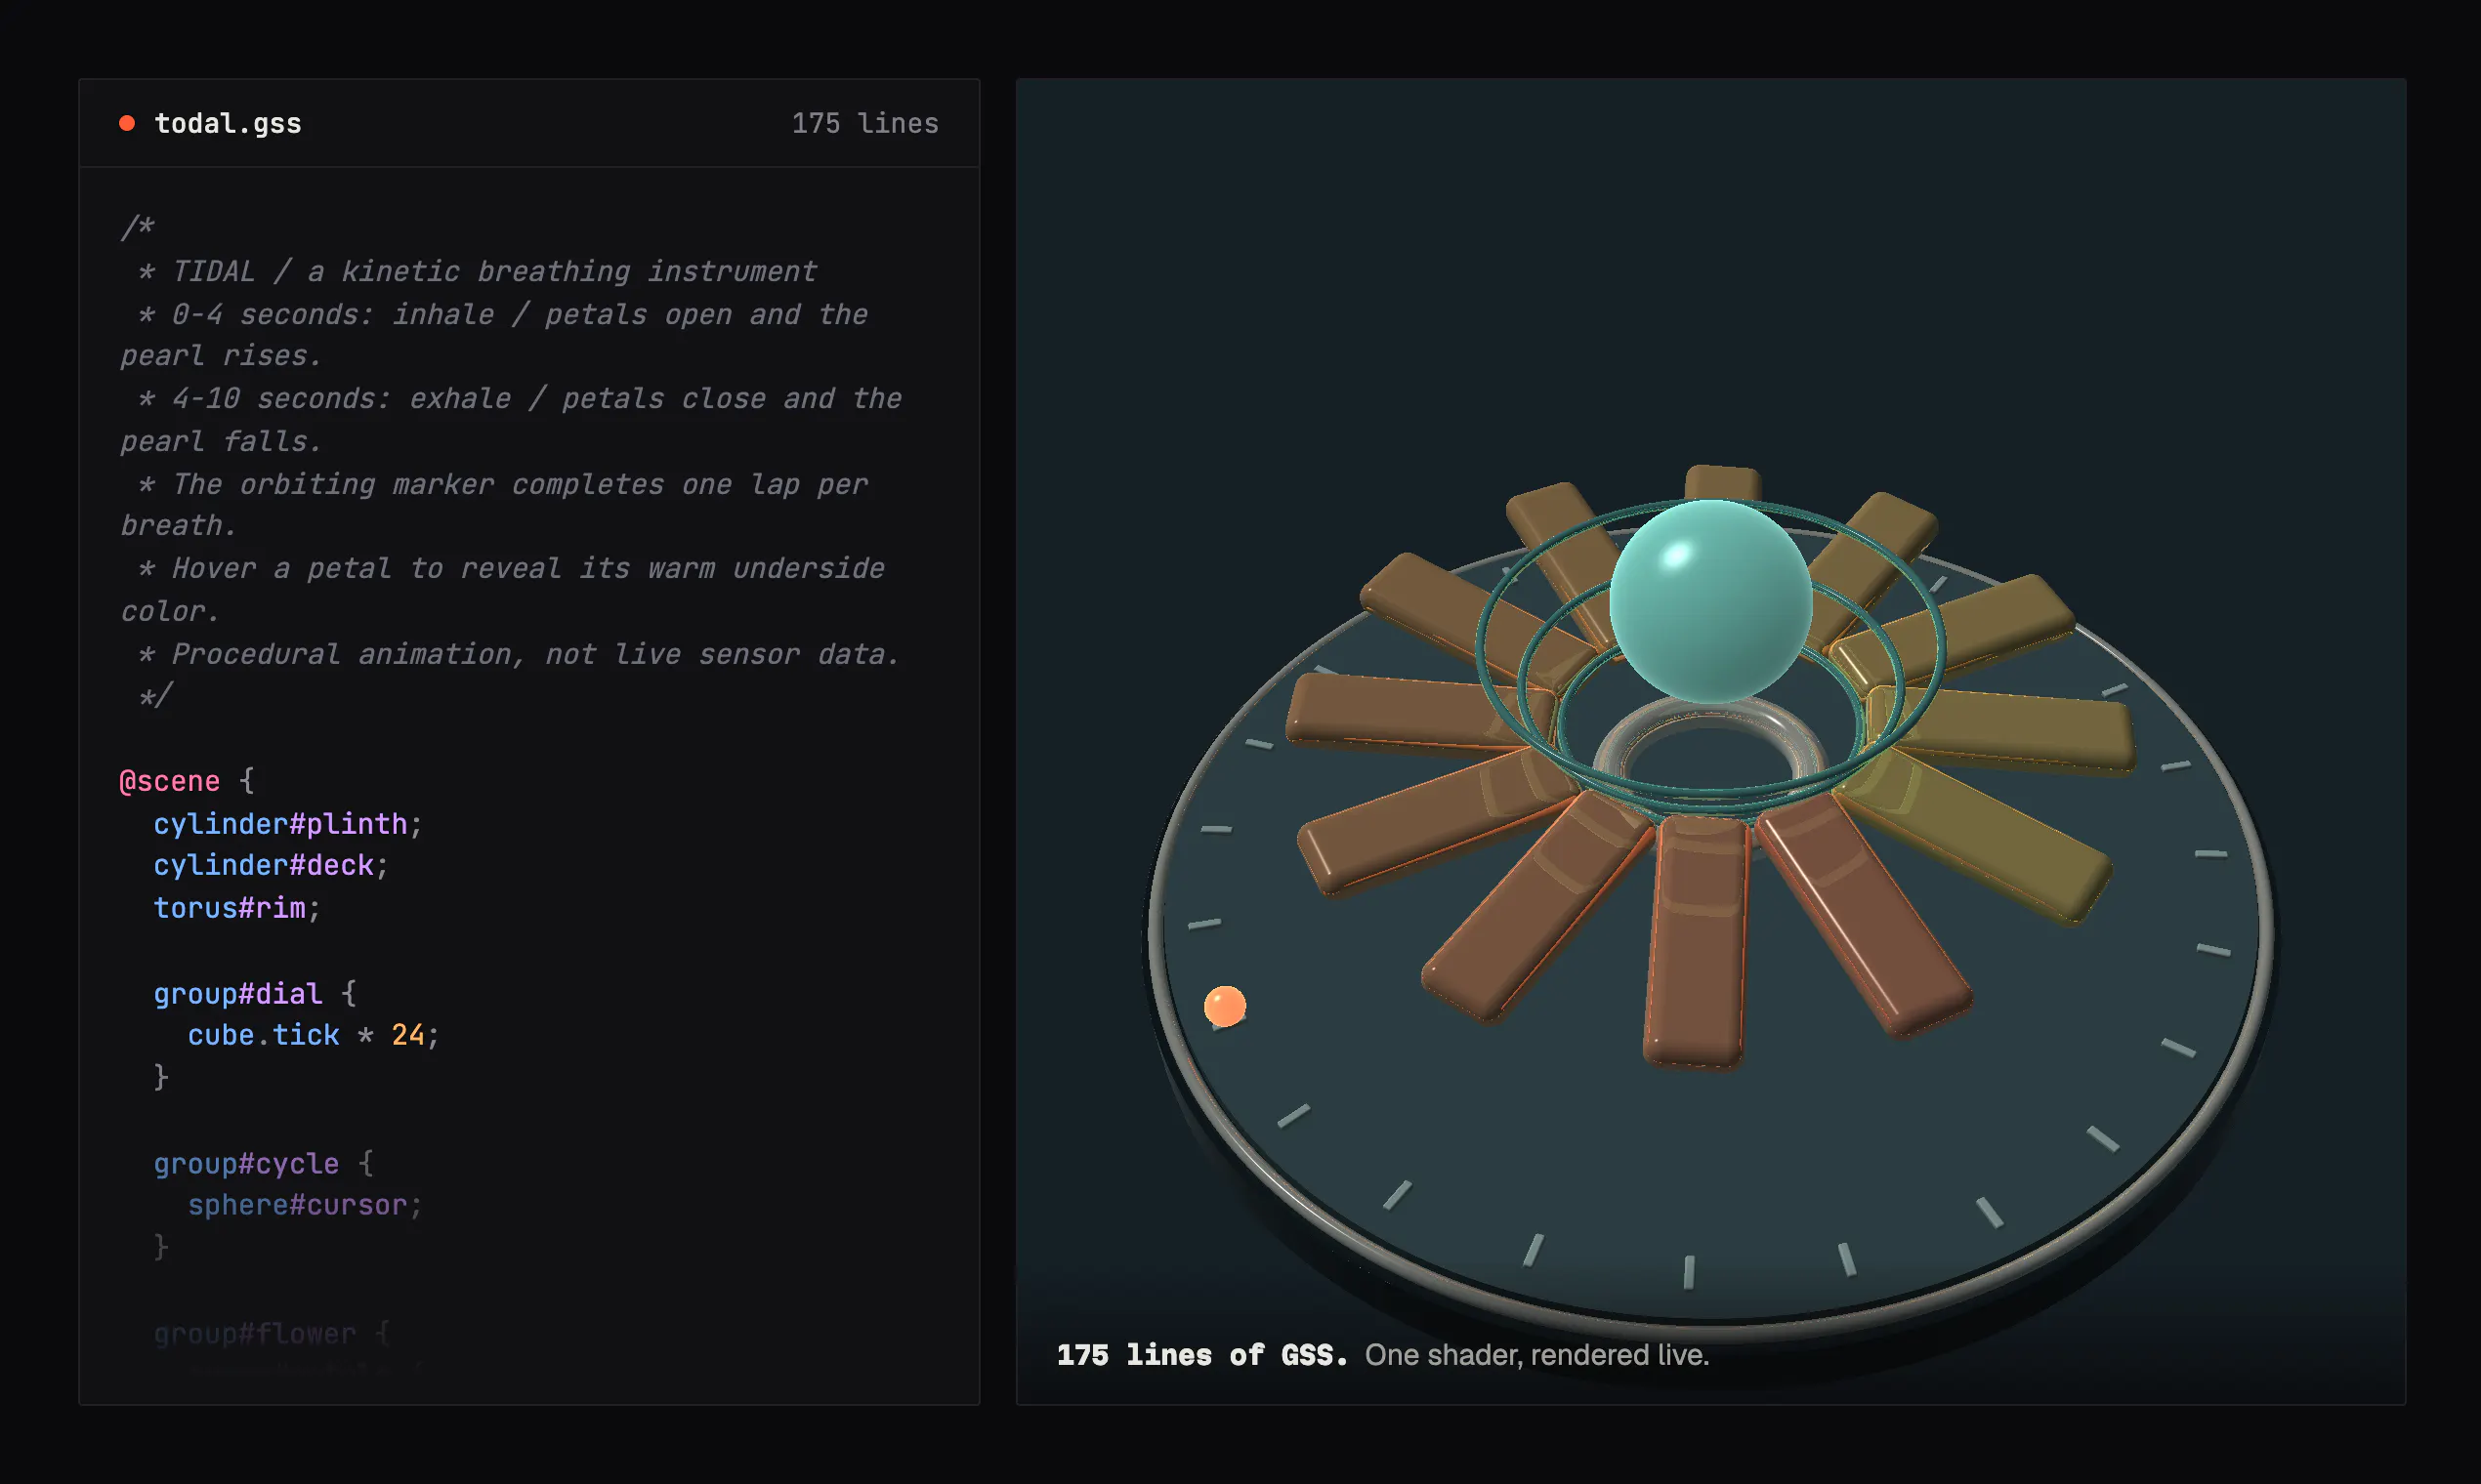Click the 'cube.tick * 24' line
2481x1484 pixels.
click(314, 1035)
